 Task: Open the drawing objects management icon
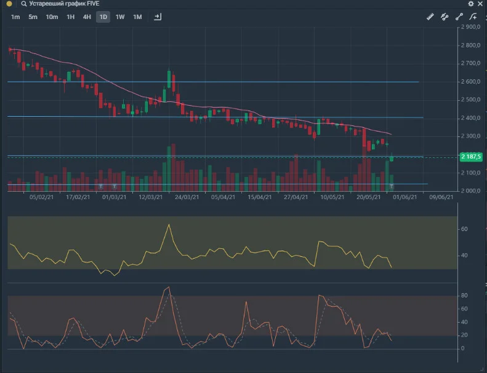tap(445, 17)
